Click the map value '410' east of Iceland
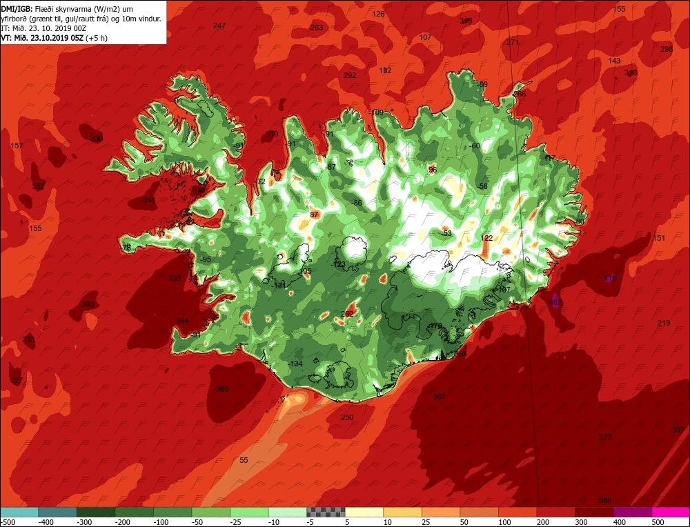This screenshot has width=690, height=527. 610,278
